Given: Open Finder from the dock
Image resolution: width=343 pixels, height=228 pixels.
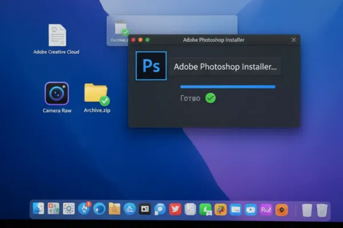Looking at the screenshot, I should 38,209.
